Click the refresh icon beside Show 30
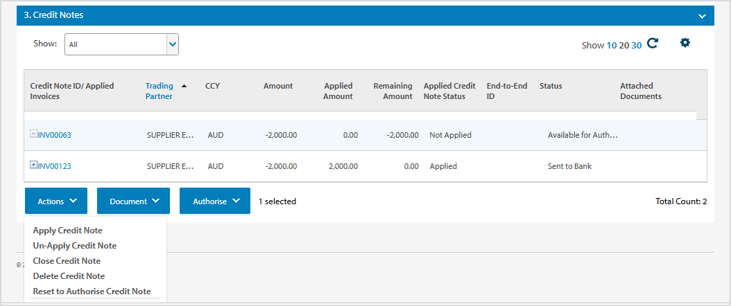 [652, 44]
